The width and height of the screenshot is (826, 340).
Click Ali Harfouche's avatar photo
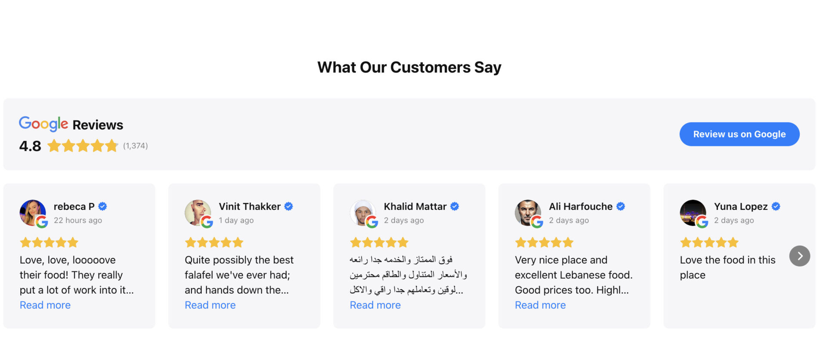point(528,212)
